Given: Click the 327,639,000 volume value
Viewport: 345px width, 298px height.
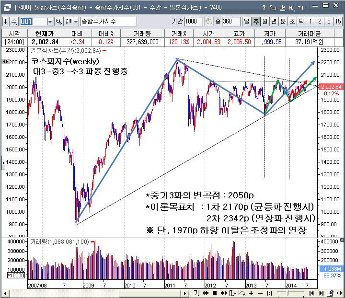Looking at the screenshot, I should (142, 42).
